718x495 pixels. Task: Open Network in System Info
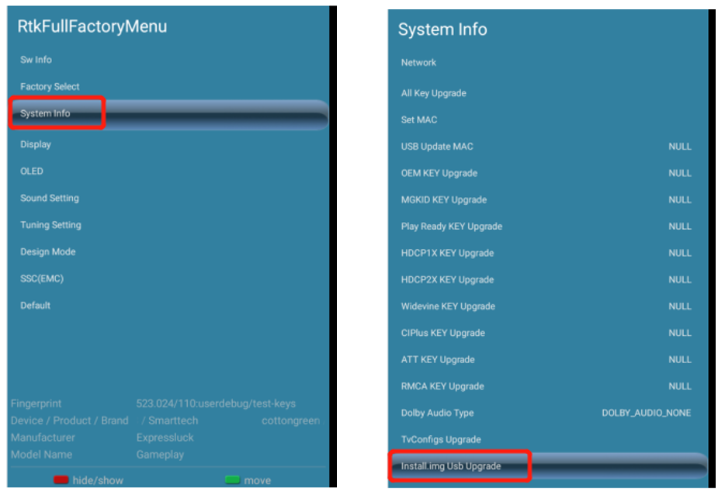pyautogui.click(x=418, y=63)
